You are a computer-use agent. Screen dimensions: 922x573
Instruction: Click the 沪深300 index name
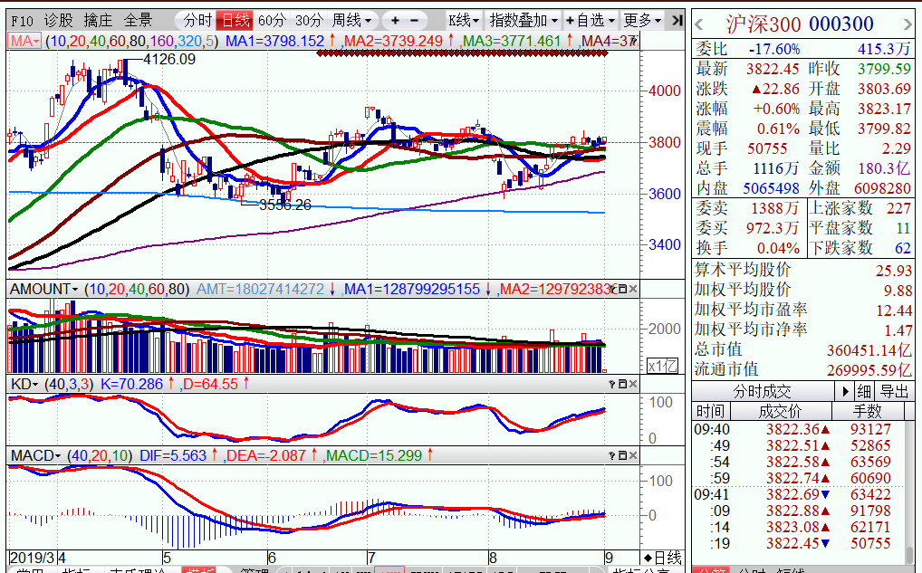click(764, 24)
